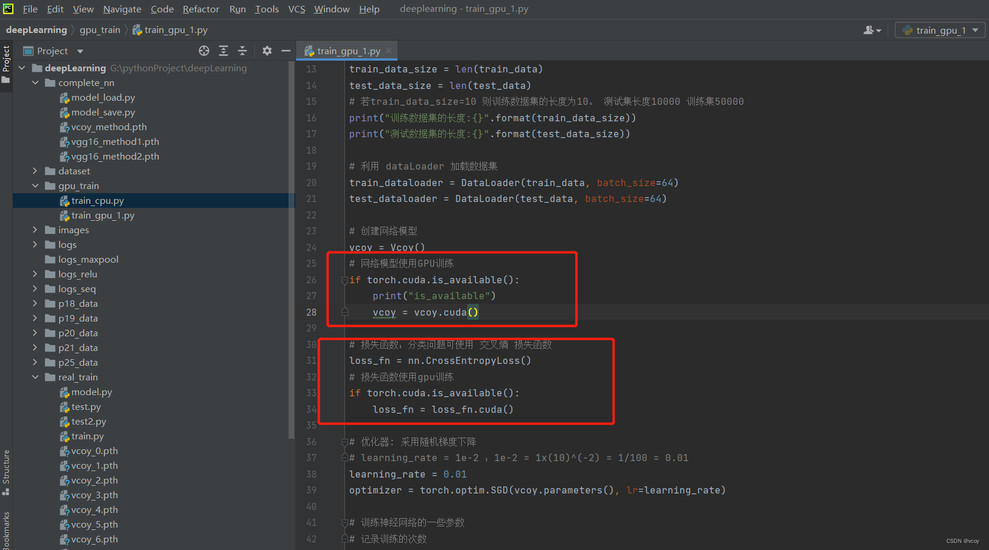
Task: Open the Project panel settings gear
Action: click(267, 51)
